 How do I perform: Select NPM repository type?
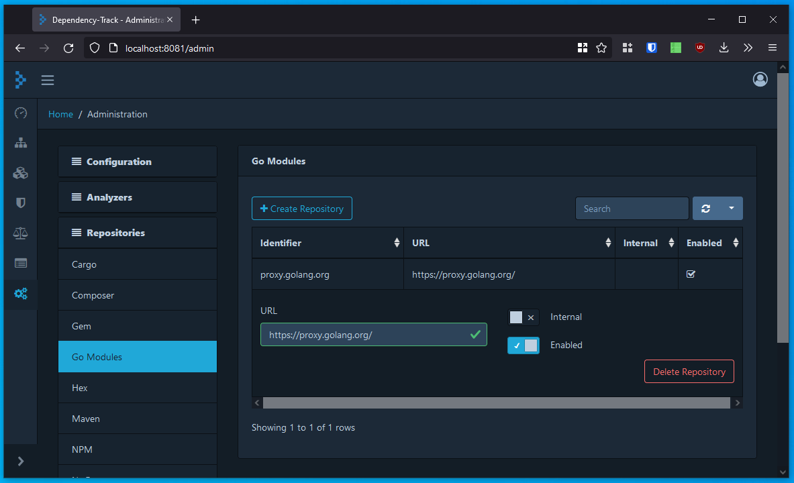tap(138, 449)
